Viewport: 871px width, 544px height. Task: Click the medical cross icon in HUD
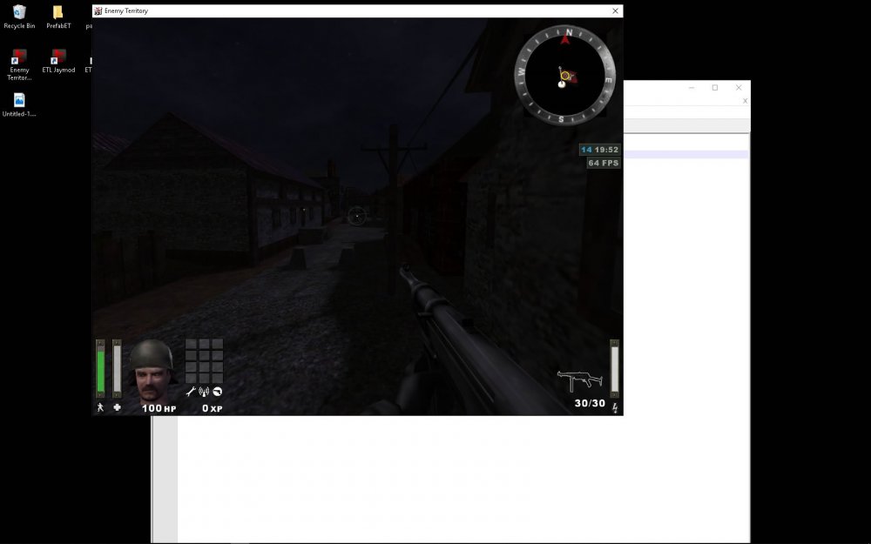(118, 407)
